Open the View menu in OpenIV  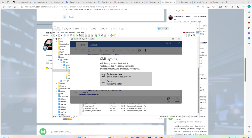tap(66, 33)
